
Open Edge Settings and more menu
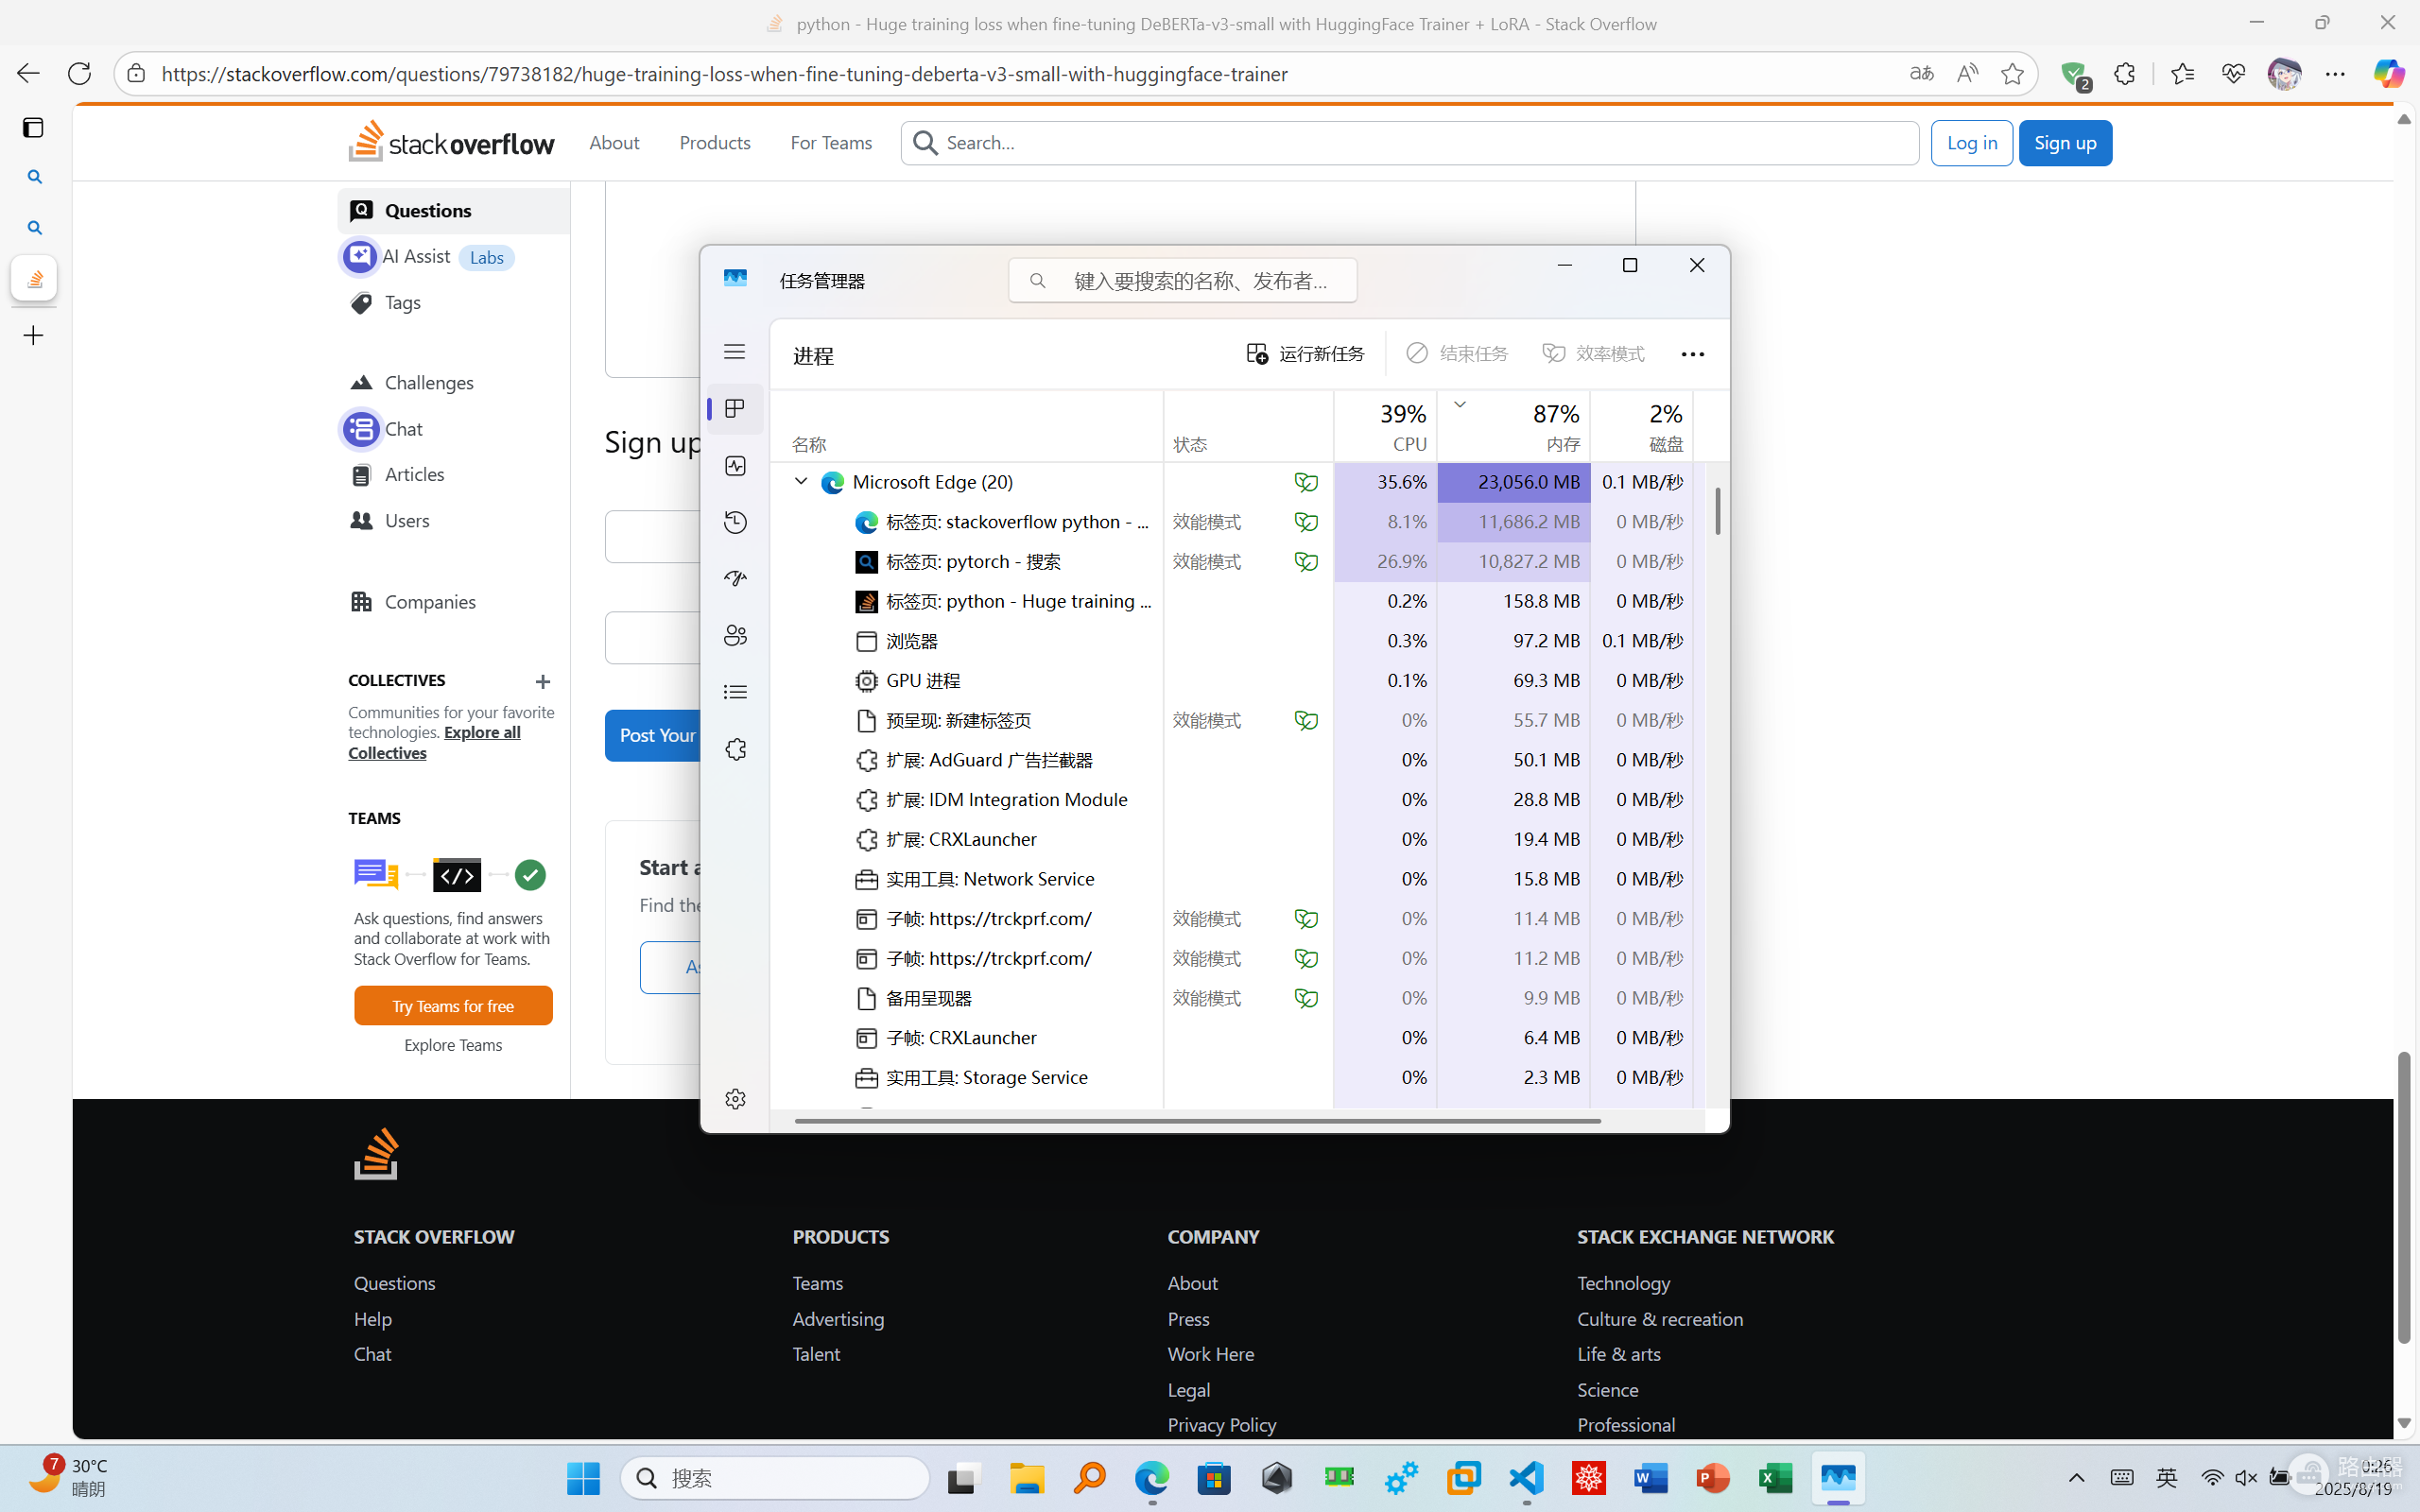point(2335,73)
